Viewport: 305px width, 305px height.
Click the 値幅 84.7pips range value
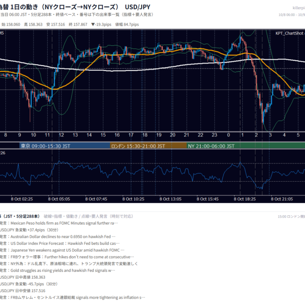point(127,25)
